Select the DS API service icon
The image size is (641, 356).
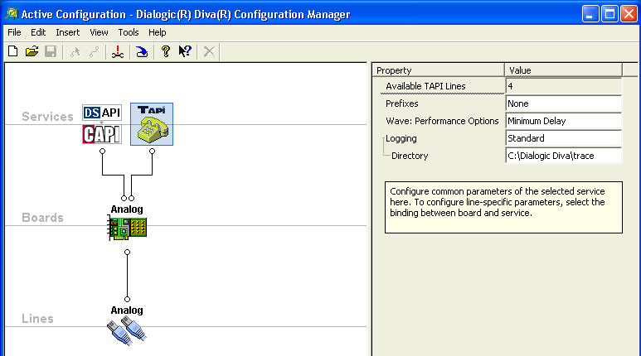(102, 113)
